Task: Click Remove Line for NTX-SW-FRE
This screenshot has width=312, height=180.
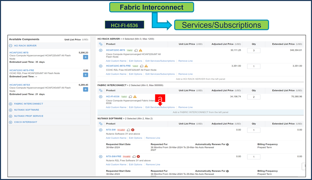Action: click(153, 165)
